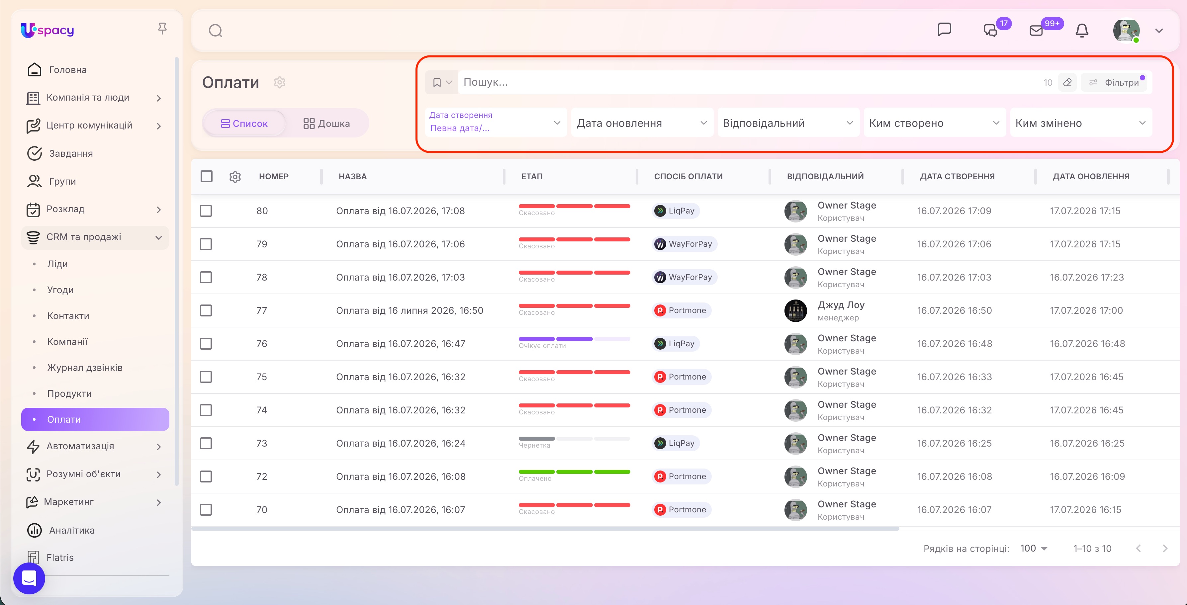Click the horizontal table scrollbar

(545, 529)
